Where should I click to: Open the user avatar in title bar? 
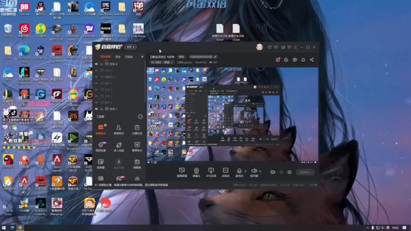point(259,47)
